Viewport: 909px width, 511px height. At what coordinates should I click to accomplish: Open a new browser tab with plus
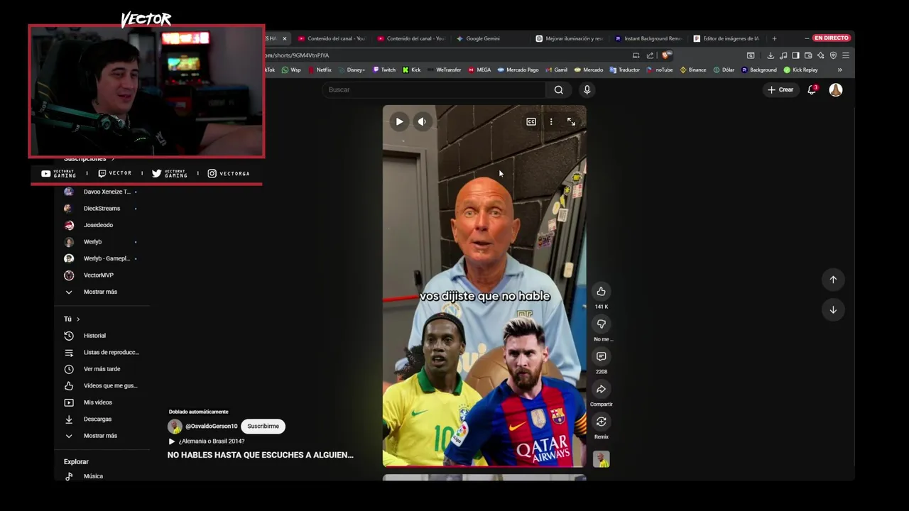click(x=774, y=38)
